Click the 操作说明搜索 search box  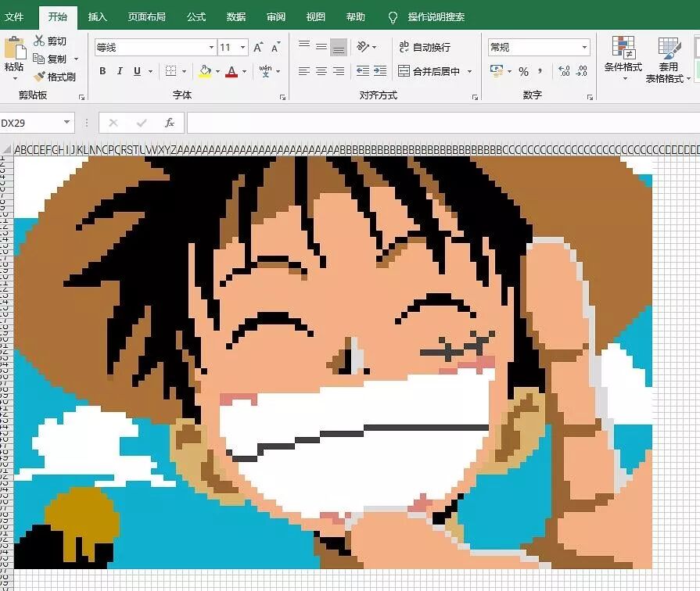(436, 17)
